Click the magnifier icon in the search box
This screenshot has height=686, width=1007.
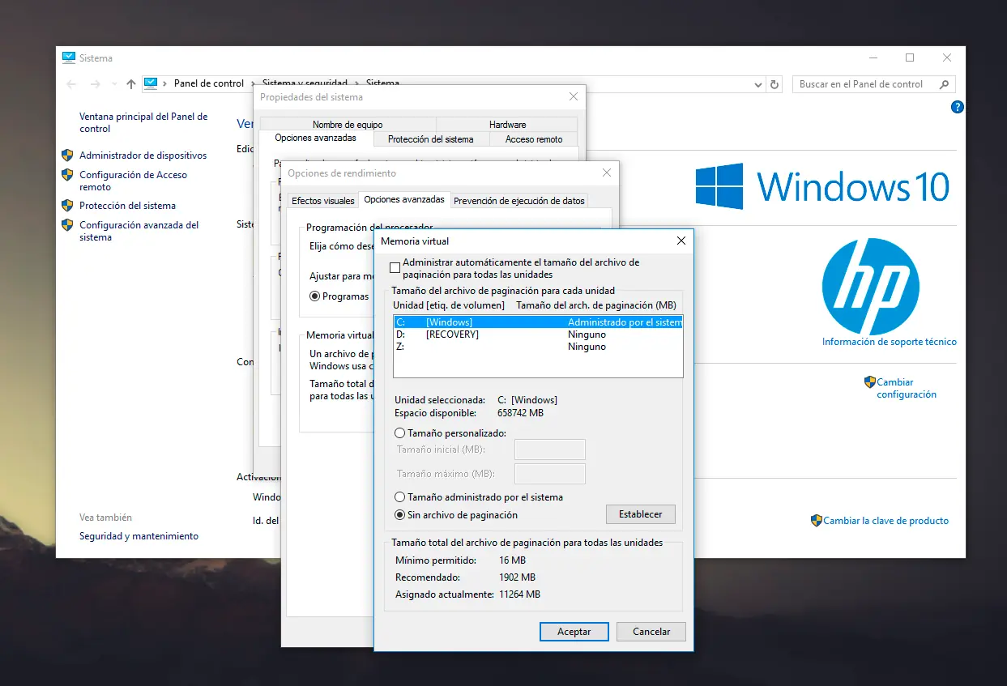point(945,83)
